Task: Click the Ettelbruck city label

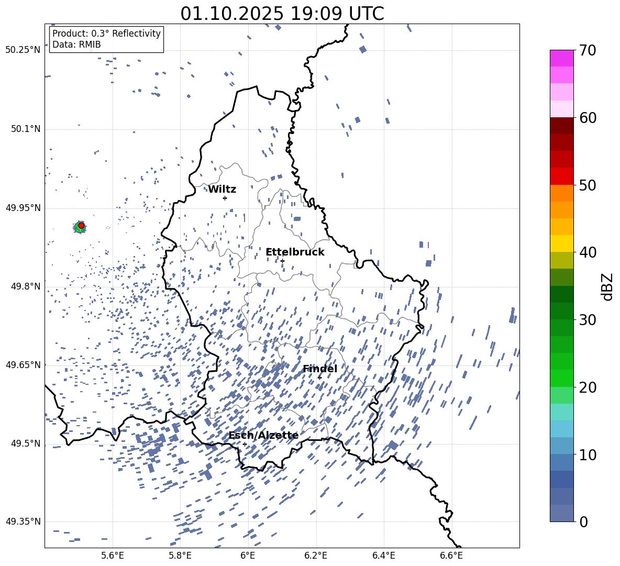Action: [x=295, y=252]
